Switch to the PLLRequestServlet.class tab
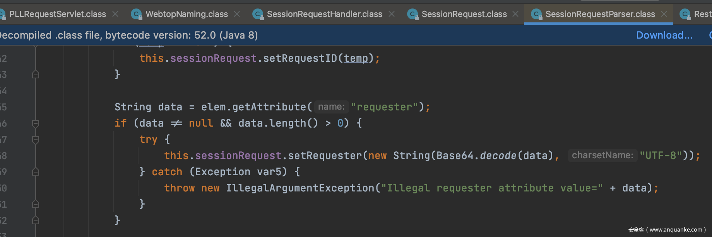 [57, 14]
